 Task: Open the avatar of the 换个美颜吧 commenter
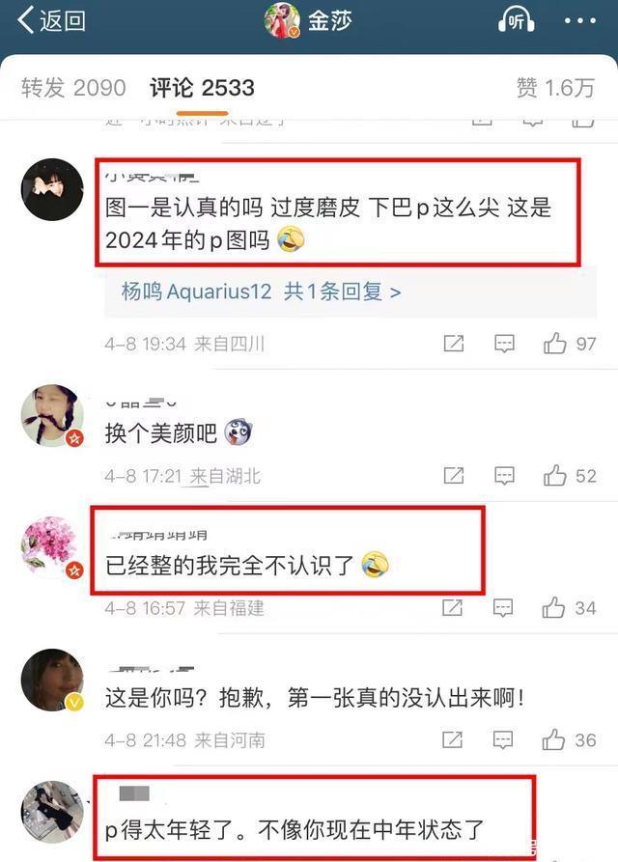pyautogui.click(x=52, y=416)
